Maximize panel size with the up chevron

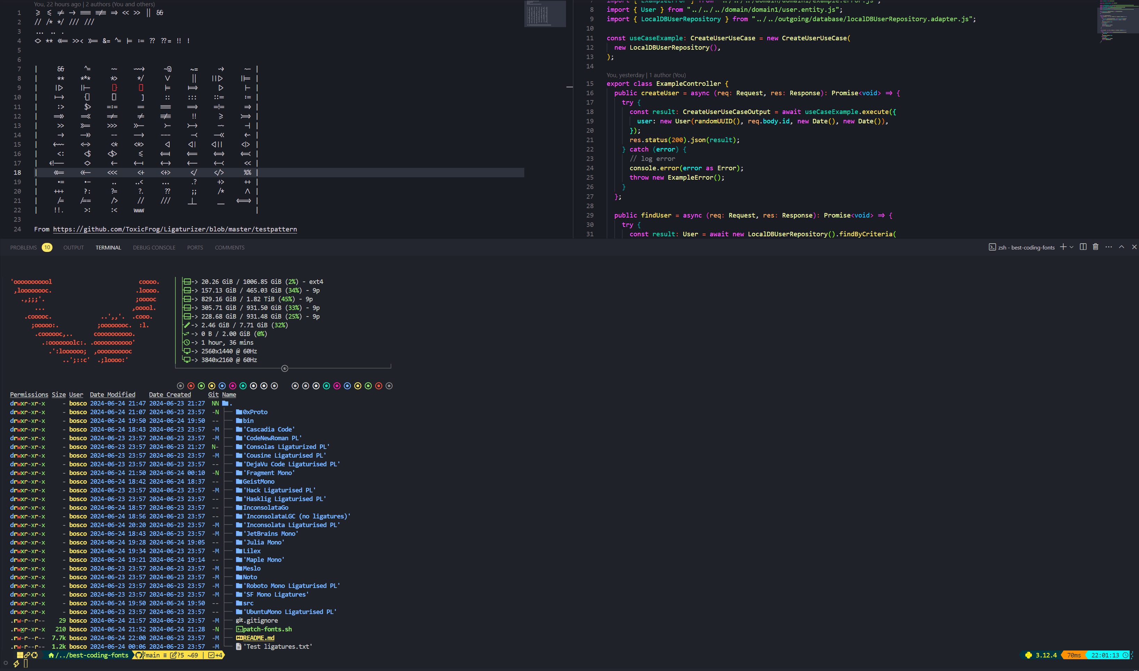click(x=1121, y=247)
